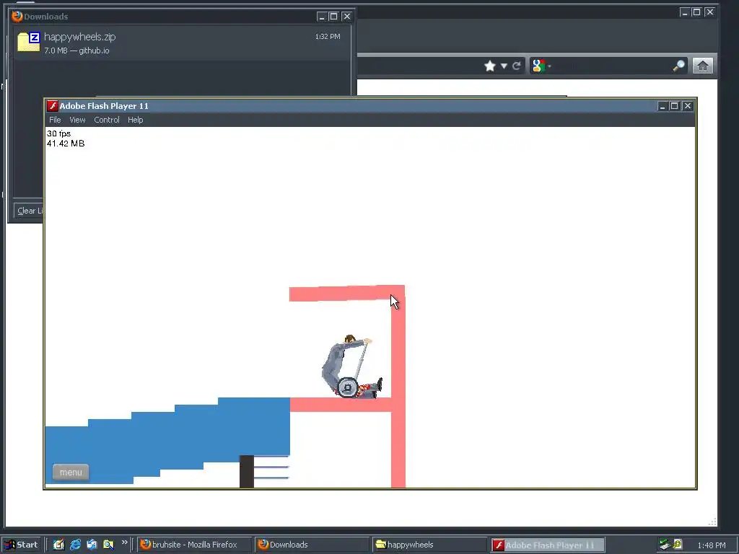Click the happywheels.zip archive icon
This screenshot has width=739, height=554.
pos(28,41)
